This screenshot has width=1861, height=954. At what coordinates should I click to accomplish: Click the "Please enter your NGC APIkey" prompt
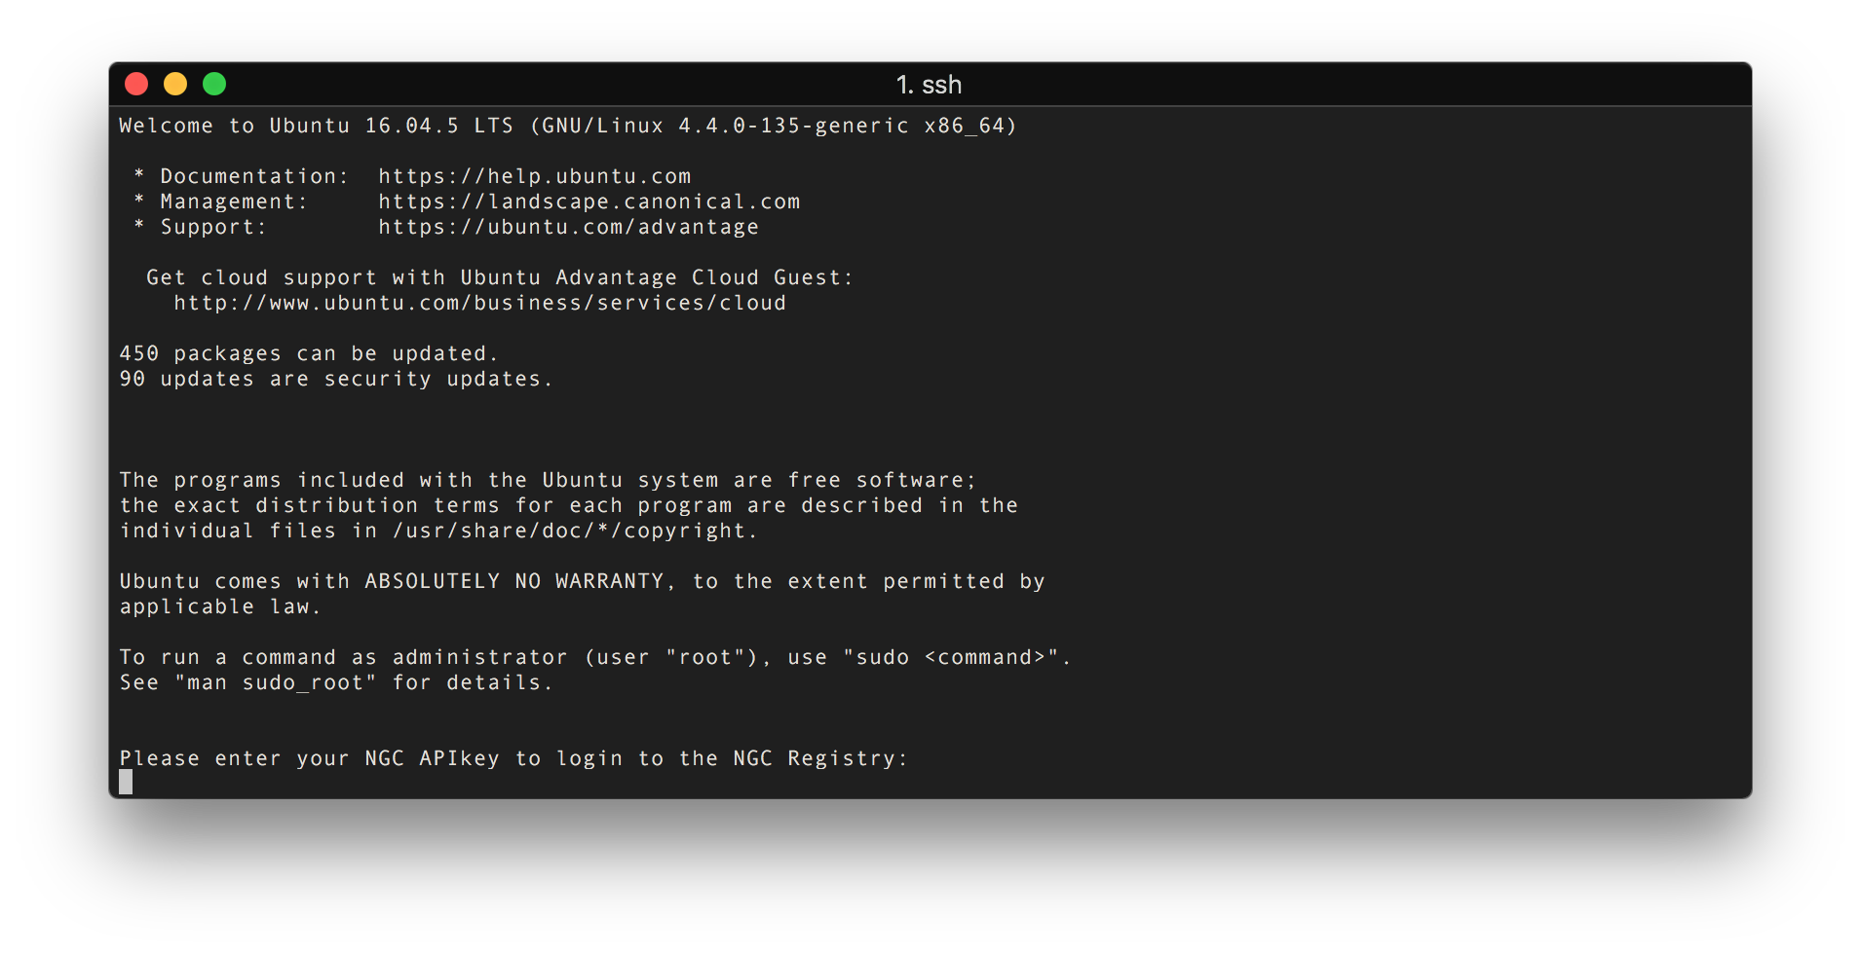pos(513,758)
